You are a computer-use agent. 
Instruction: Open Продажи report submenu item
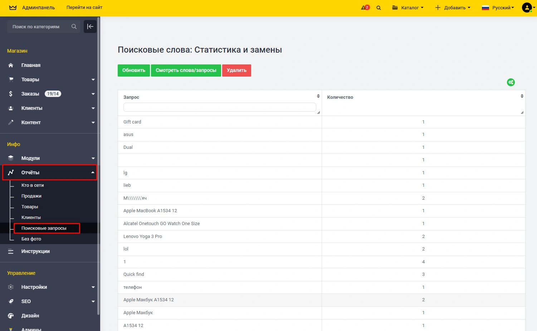[31, 196]
